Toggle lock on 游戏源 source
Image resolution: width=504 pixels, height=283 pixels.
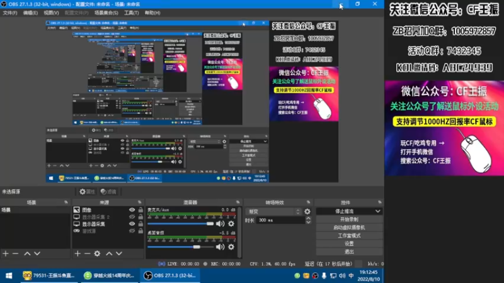point(140,231)
